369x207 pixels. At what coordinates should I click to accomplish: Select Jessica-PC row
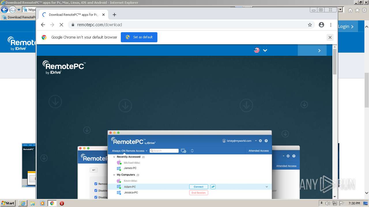pyautogui.click(x=190, y=193)
